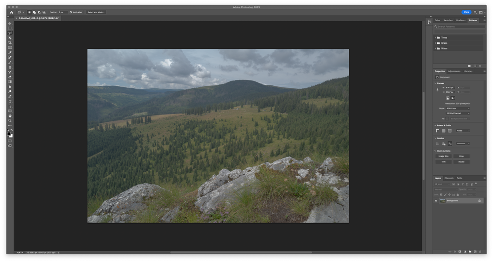The height and width of the screenshot is (262, 493).
Task: Hide the Background layer eye icon
Action: (436, 201)
